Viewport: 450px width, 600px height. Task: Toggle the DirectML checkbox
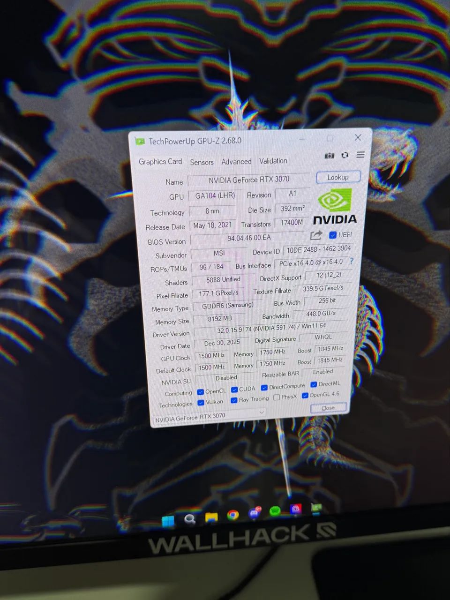click(x=314, y=384)
